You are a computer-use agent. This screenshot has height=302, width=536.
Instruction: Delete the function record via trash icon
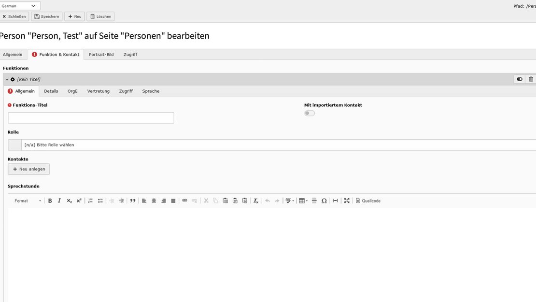pyautogui.click(x=531, y=79)
